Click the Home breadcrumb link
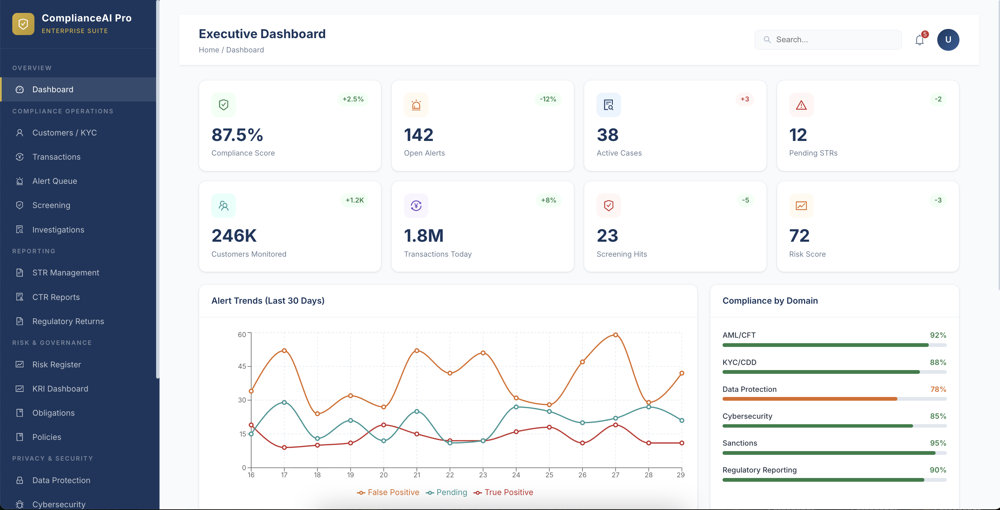 (209, 50)
